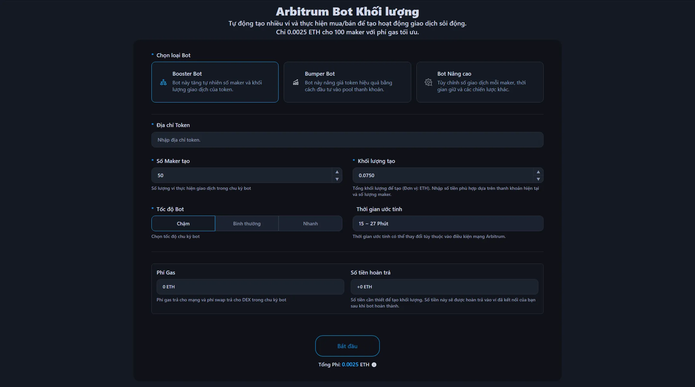
Task: Click the info icon beside Tổng Phí
Action: (x=374, y=365)
